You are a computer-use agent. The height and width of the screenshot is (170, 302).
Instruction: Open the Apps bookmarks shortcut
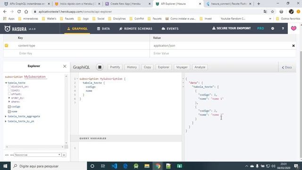pyautogui.click(x=9, y=19)
